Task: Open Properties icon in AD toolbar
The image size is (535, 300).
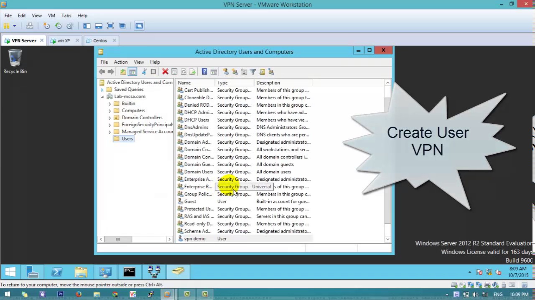Action: point(174,72)
